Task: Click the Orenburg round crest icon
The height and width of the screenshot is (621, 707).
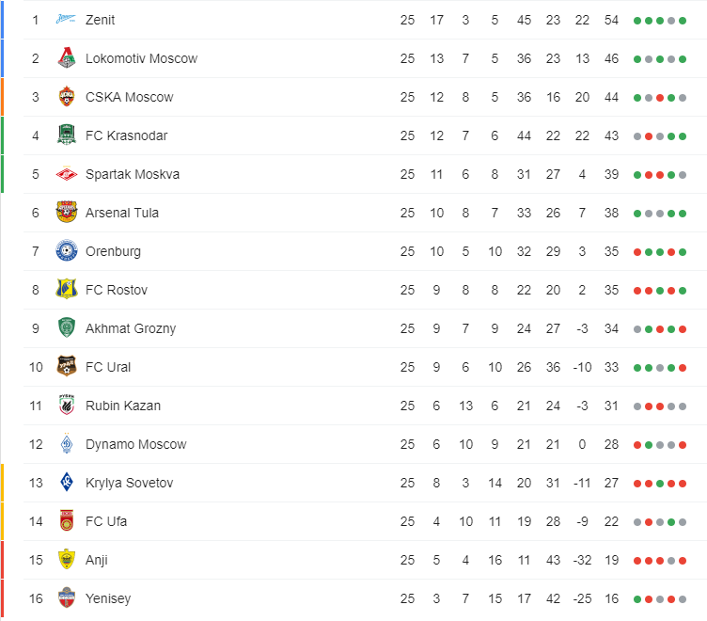Action: pos(66,251)
